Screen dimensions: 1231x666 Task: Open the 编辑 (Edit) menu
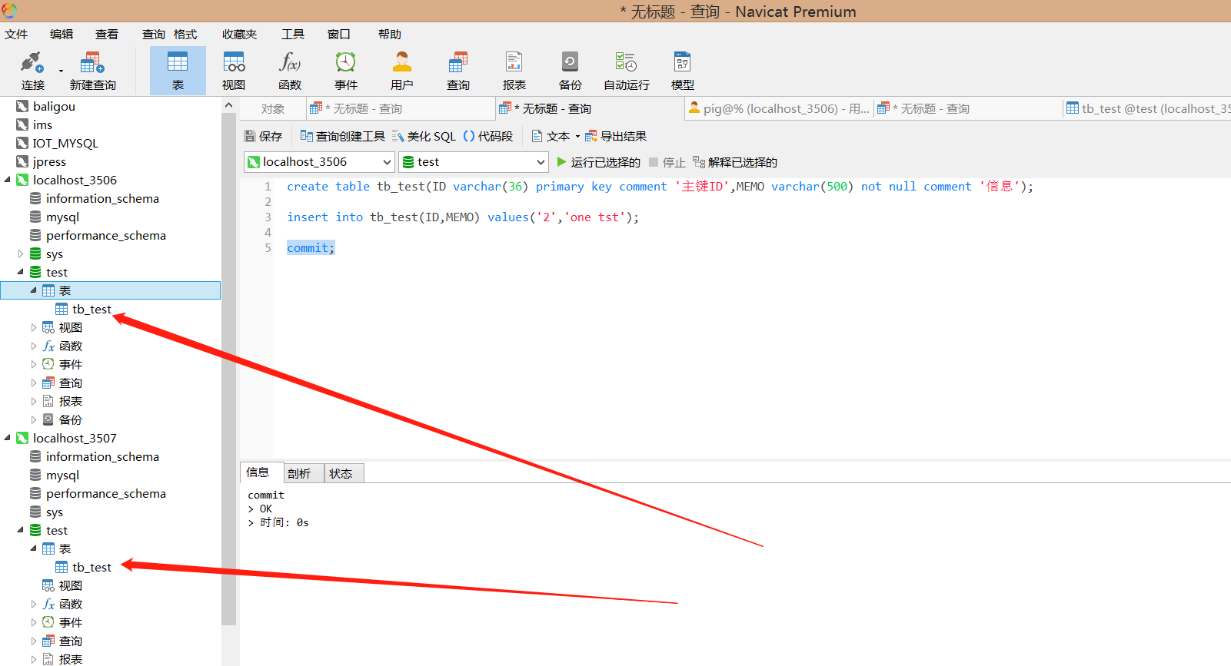point(62,34)
